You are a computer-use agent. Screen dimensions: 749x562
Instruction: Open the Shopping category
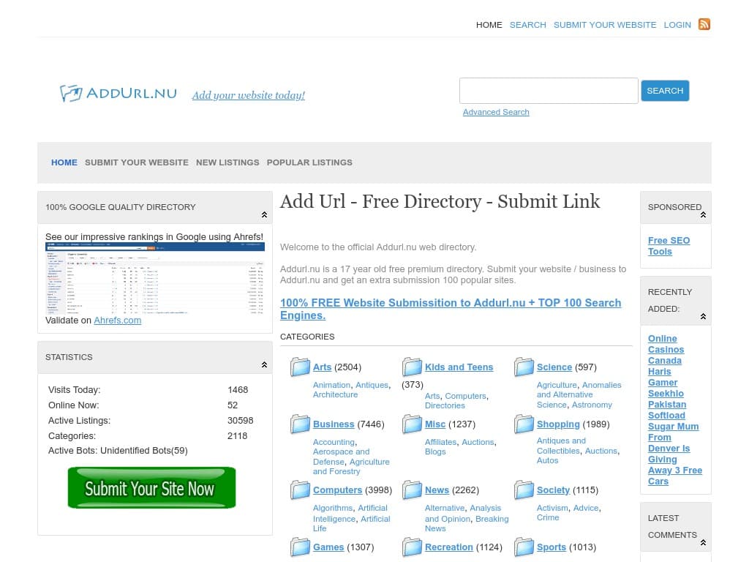tap(558, 424)
